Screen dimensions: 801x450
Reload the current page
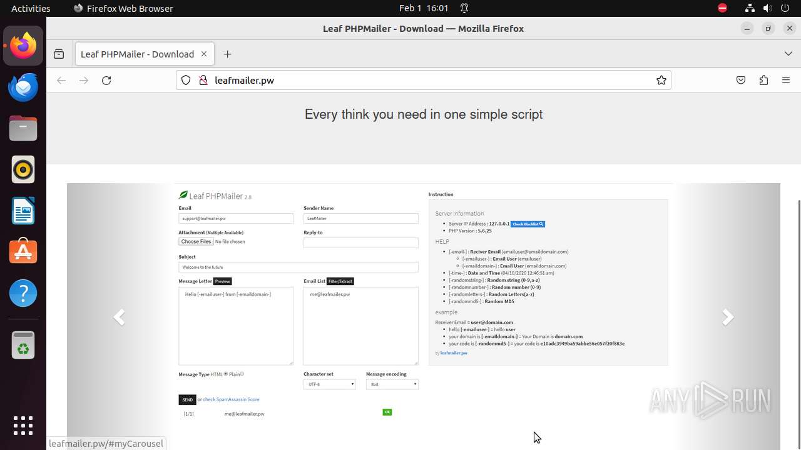click(x=106, y=80)
